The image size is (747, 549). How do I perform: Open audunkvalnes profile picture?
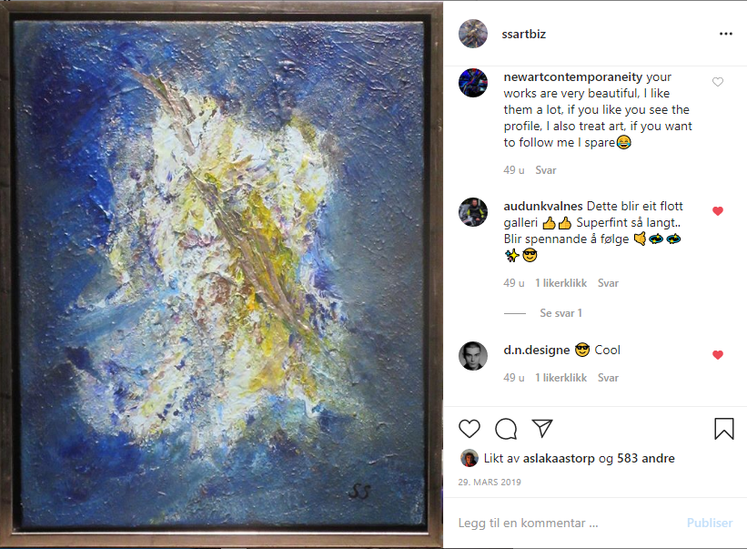pyautogui.click(x=473, y=212)
